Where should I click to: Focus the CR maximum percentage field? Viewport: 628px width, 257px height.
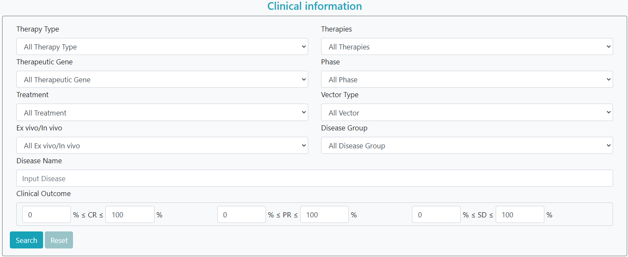(130, 214)
